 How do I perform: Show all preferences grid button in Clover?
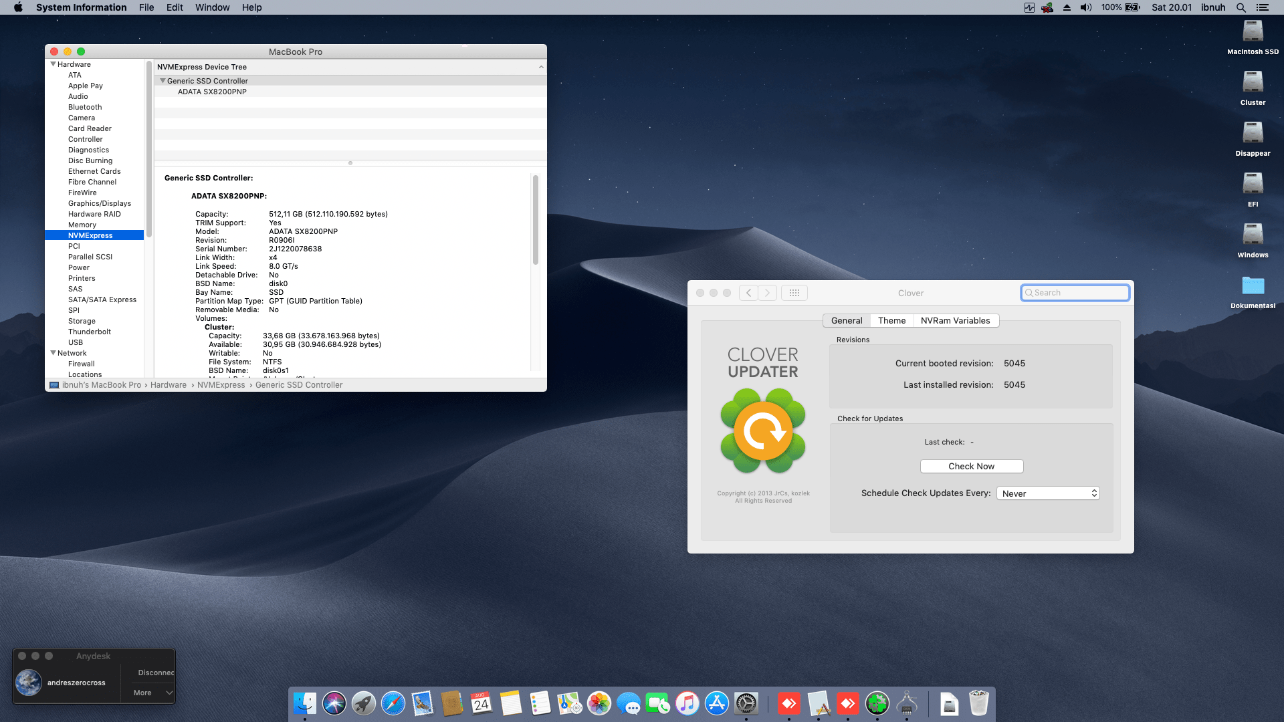tap(794, 293)
